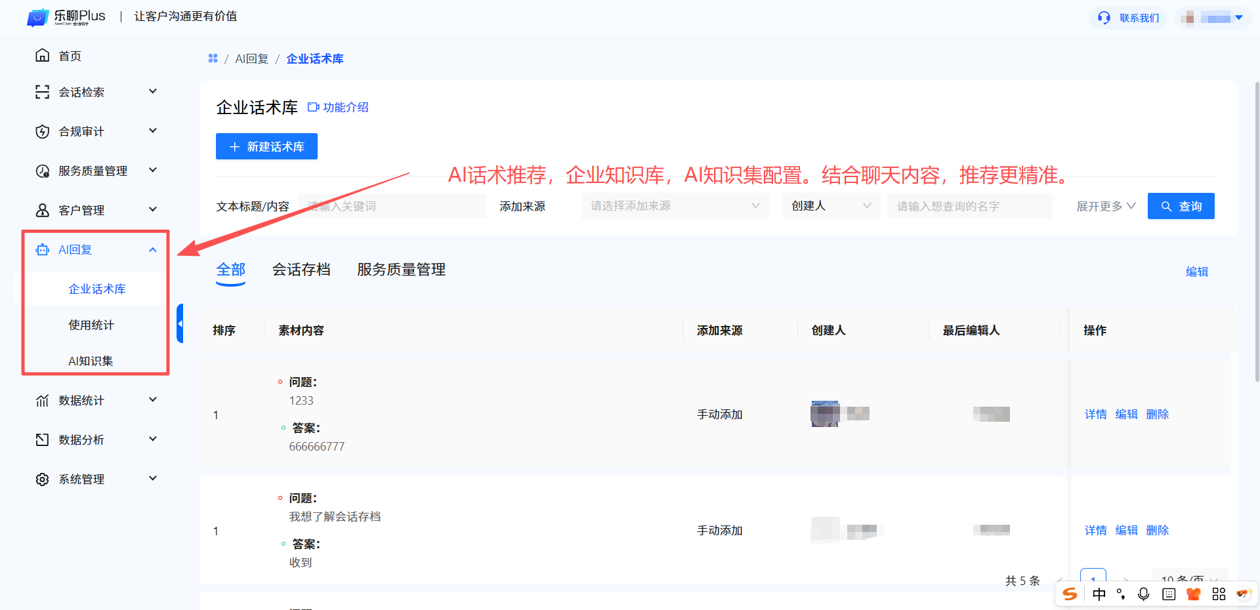
Task: Collapse the sidebar with blue handle
Action: coord(180,323)
